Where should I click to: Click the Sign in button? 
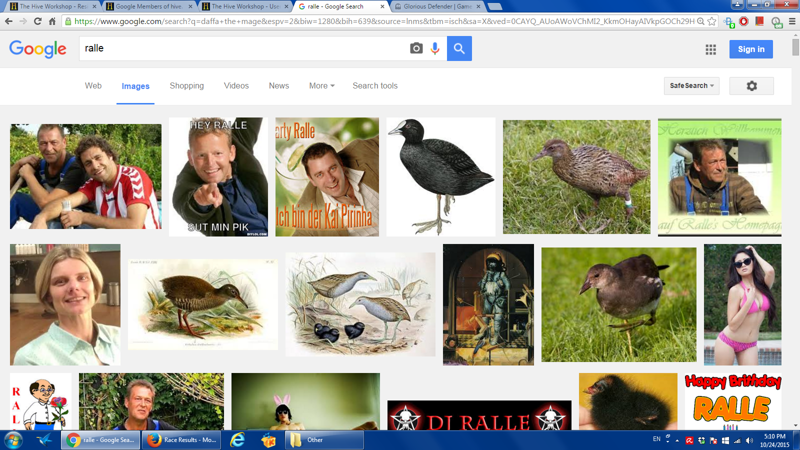(x=751, y=49)
